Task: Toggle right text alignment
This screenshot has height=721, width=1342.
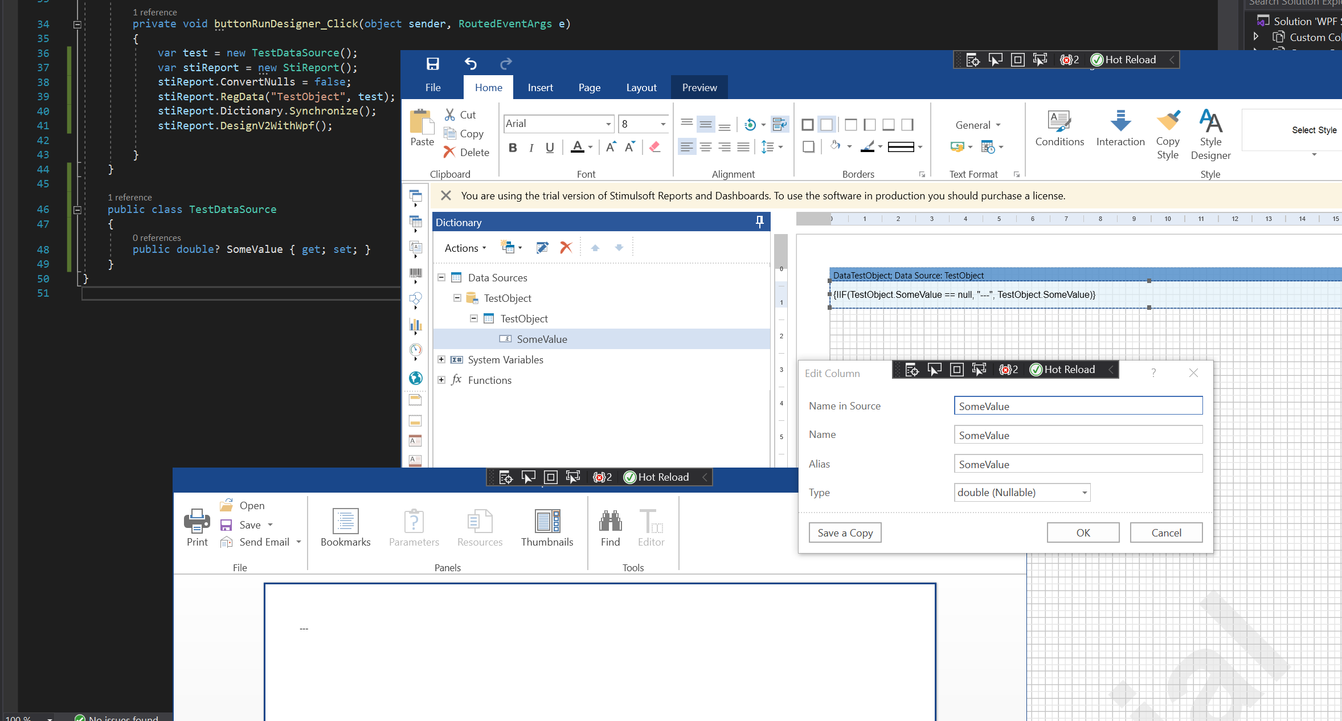Action: tap(725, 147)
